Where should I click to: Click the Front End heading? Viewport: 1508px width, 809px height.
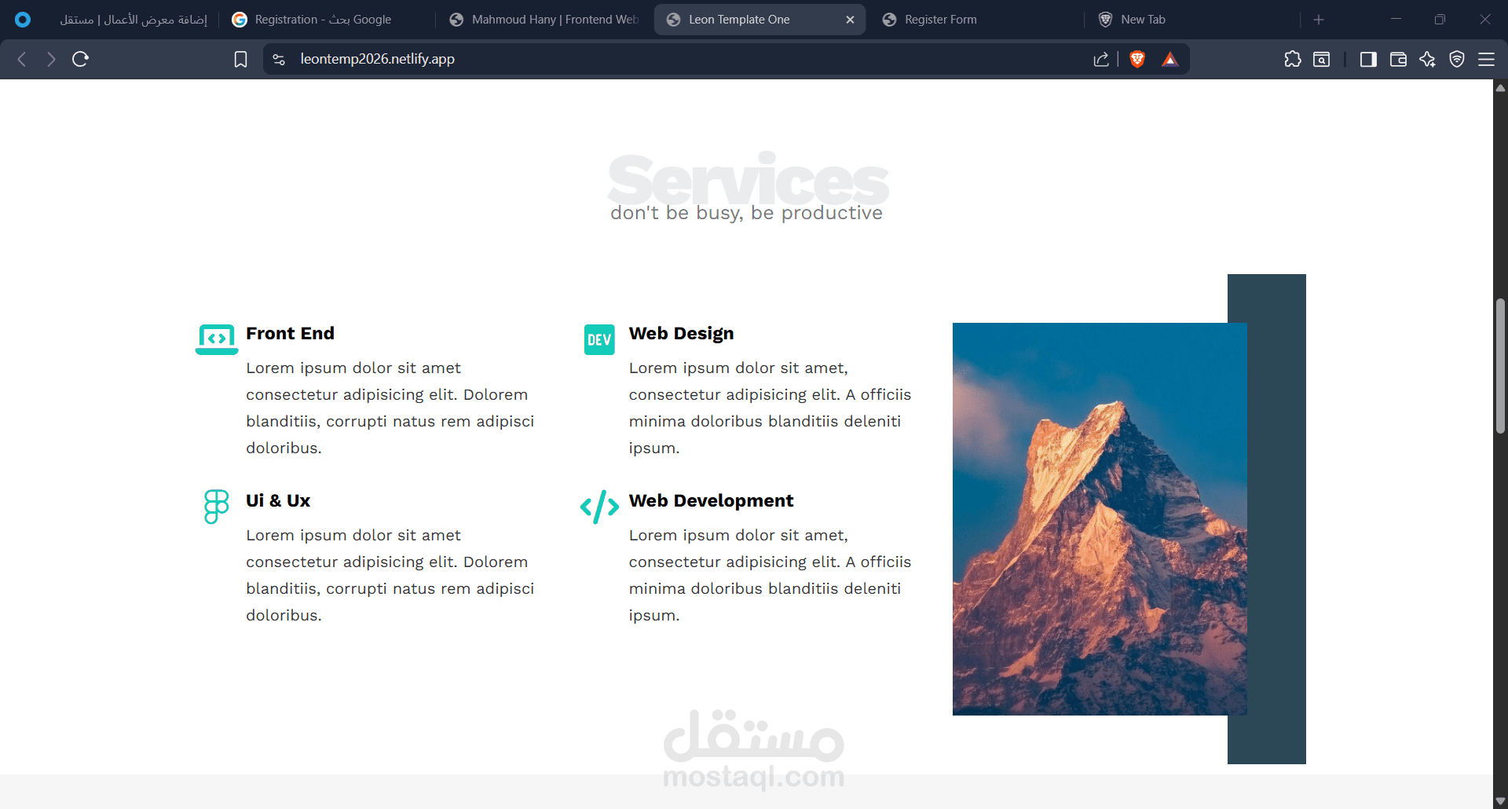click(x=290, y=333)
